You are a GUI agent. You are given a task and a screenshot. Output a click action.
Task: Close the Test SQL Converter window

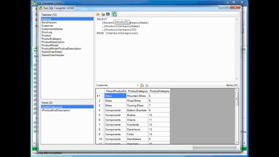pyautogui.click(x=235, y=7)
